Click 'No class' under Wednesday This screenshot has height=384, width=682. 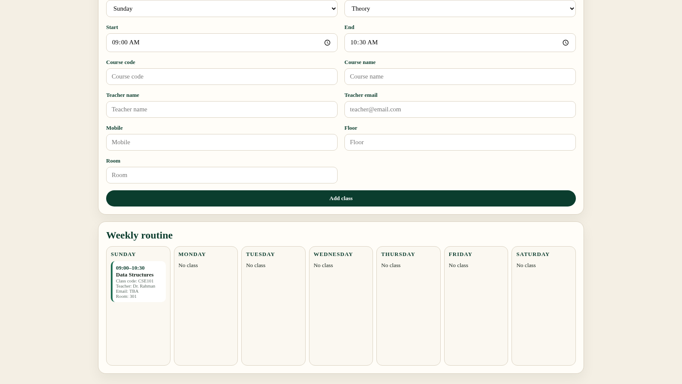(323, 265)
